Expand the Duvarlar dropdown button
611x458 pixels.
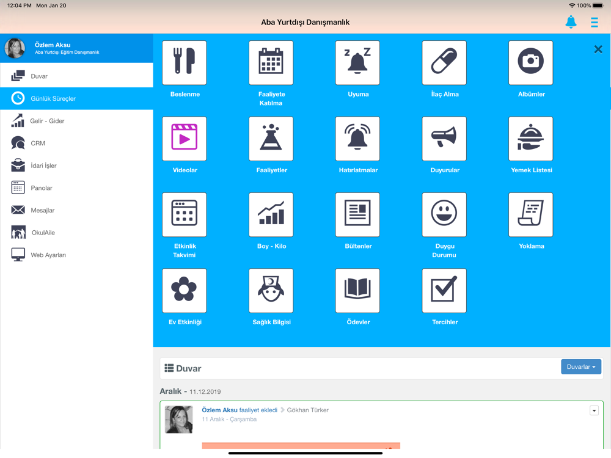[580, 366]
